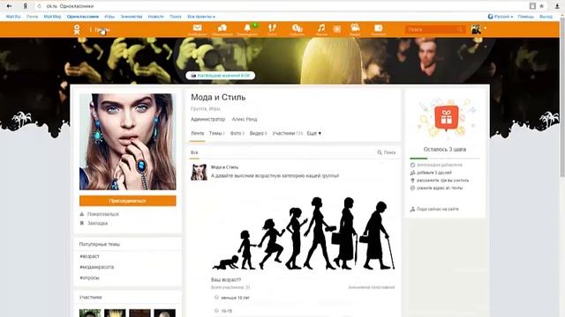Viewport: 565px width, 317px height.
Task: Open Русский language dropdown
Action: tap(501, 17)
